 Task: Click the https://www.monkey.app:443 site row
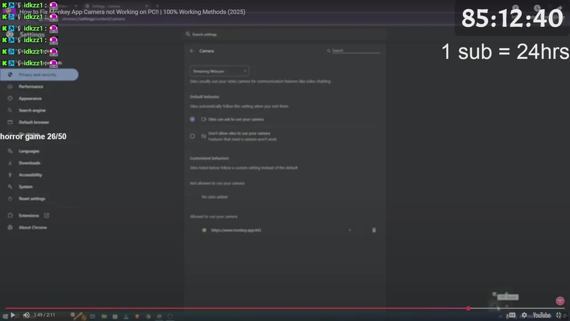285,230
